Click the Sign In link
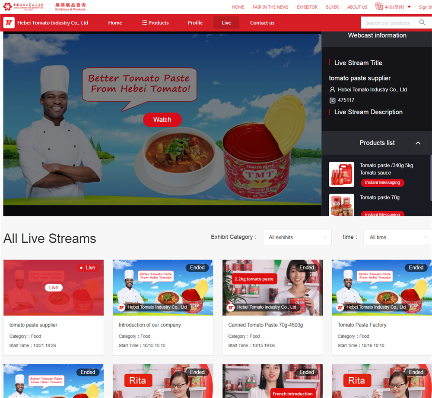This screenshot has width=432, height=398. 425,7
